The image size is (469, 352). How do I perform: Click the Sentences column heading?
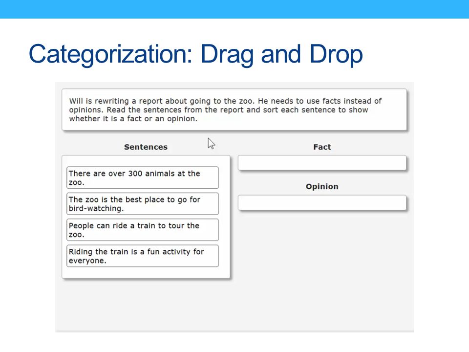point(146,147)
